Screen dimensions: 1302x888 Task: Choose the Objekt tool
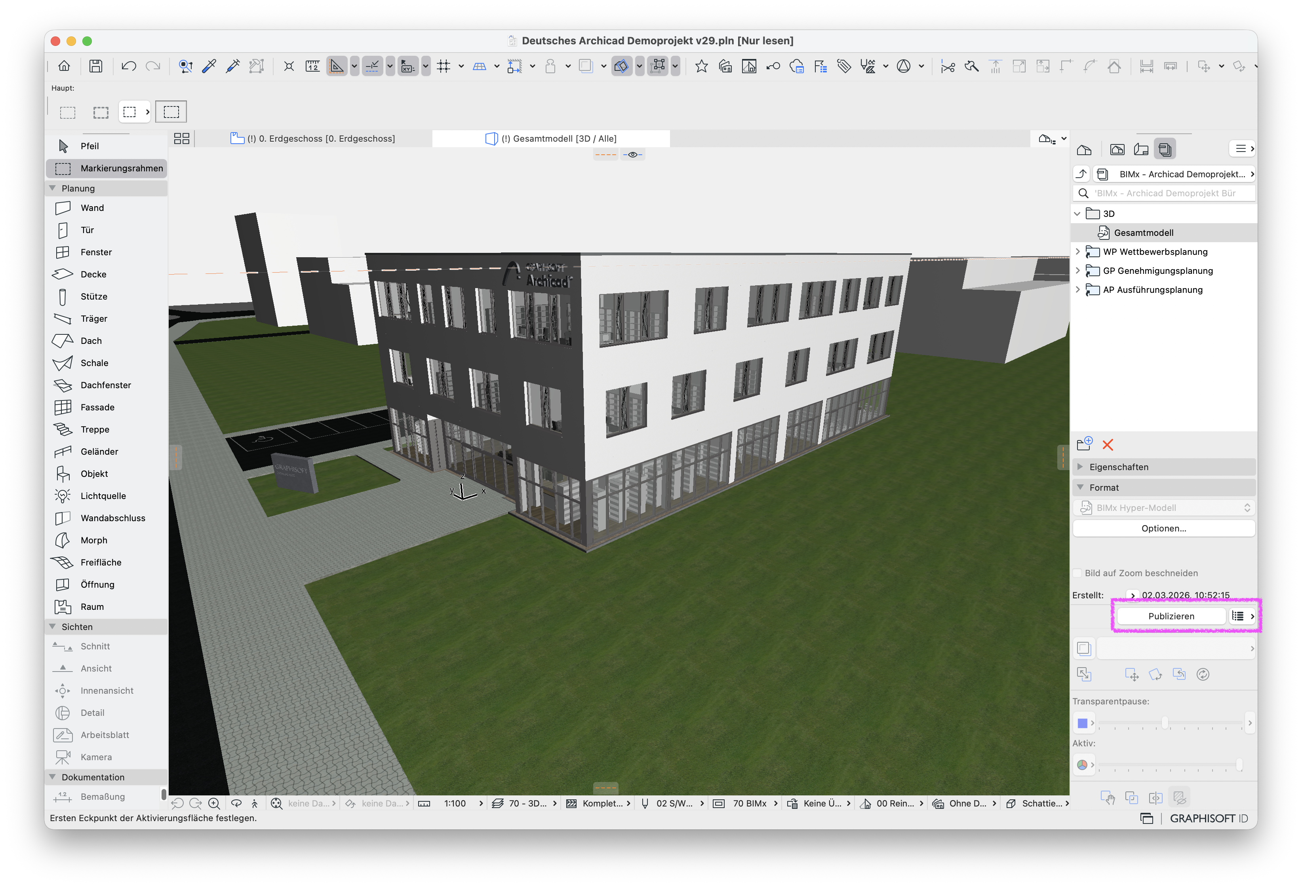pyautogui.click(x=106, y=474)
